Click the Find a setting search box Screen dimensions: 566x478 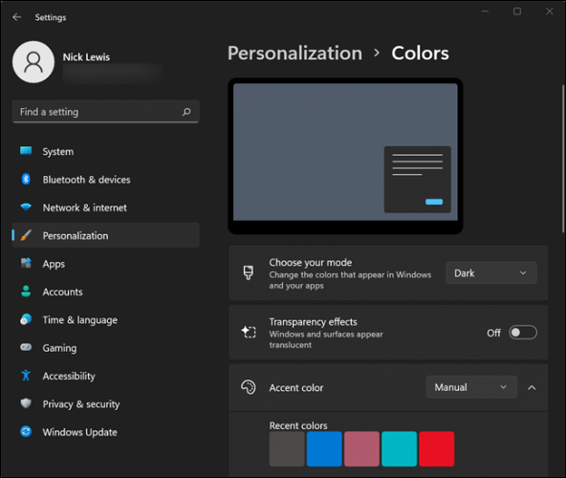(106, 112)
